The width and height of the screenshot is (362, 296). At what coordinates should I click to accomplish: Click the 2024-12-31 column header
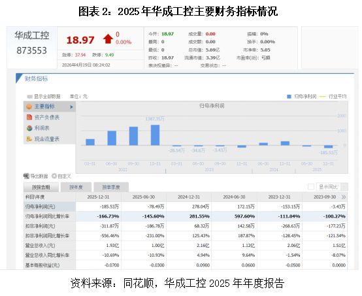coord(189,197)
